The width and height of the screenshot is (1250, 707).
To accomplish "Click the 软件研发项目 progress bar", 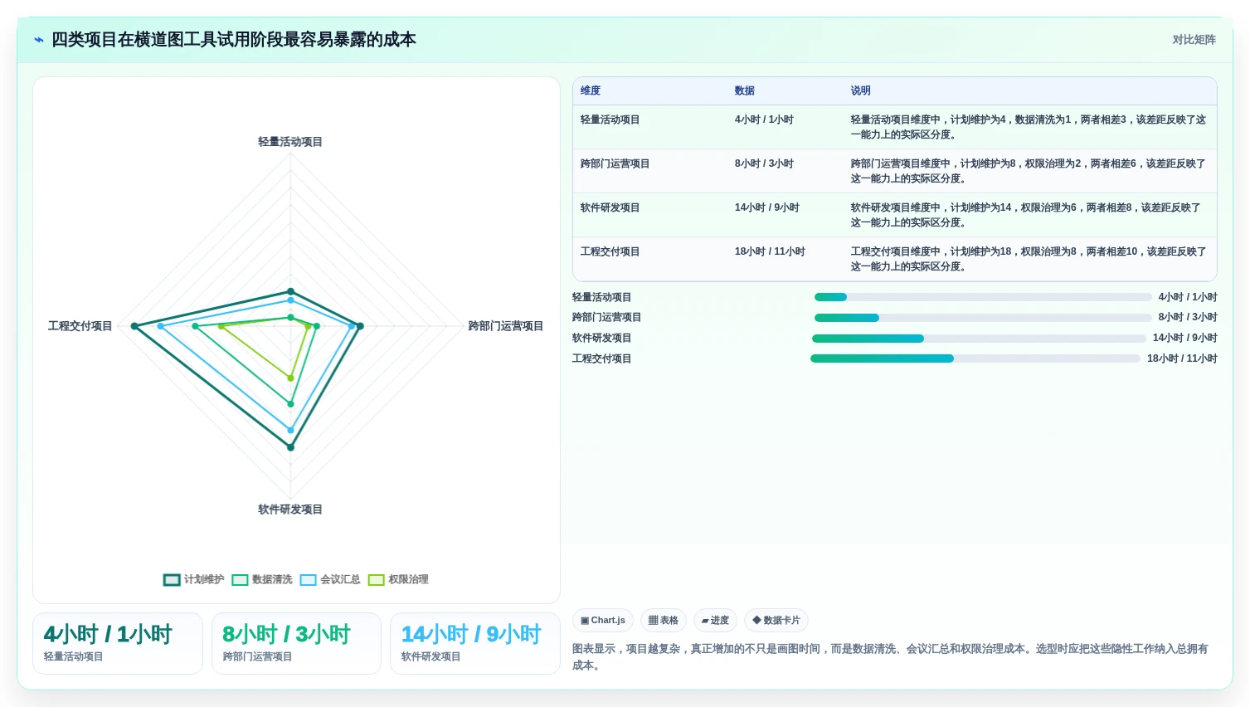I will (x=979, y=339).
